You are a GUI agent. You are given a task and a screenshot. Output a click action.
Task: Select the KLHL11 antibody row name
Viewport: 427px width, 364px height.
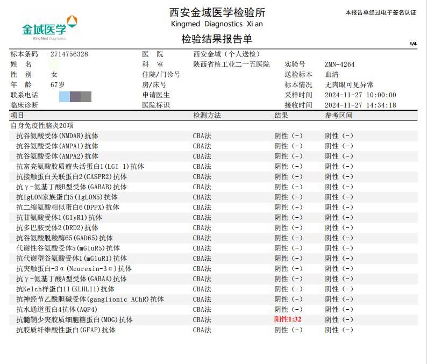(66, 289)
